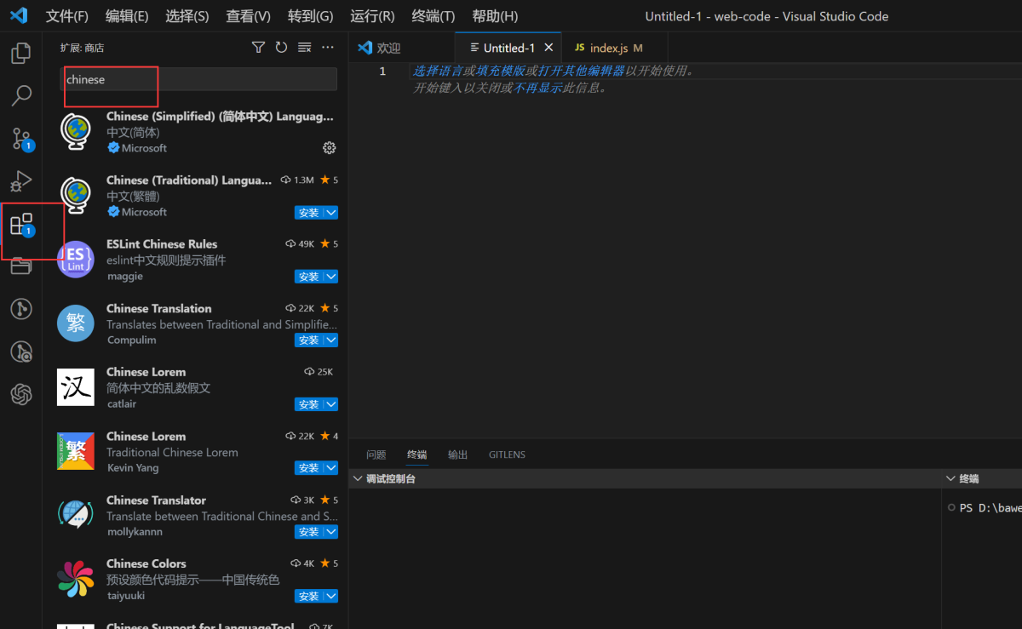Install ESLint Chinese Rules extension

click(x=308, y=277)
